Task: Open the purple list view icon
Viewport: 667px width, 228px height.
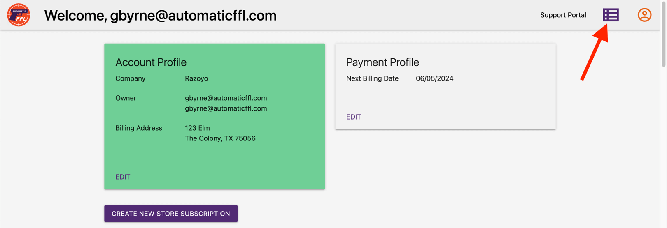Action: pyautogui.click(x=611, y=15)
